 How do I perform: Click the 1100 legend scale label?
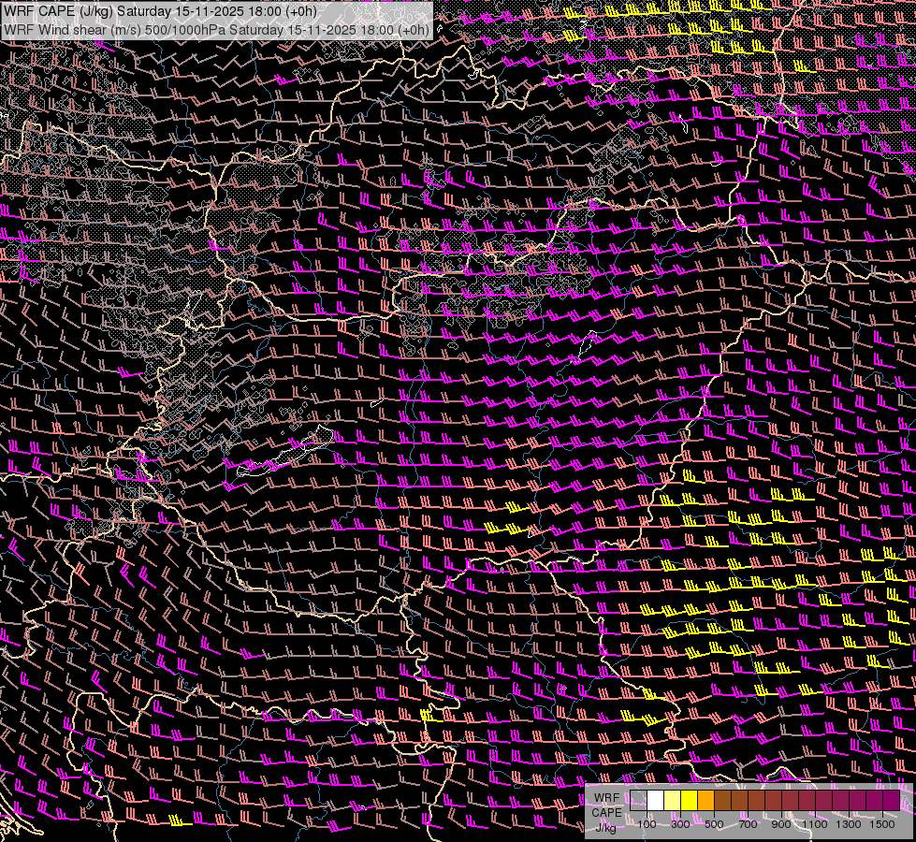coord(815,824)
